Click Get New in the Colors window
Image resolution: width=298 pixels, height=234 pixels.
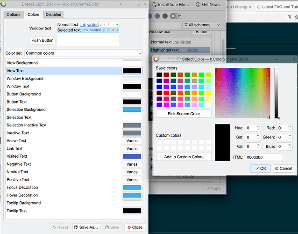point(209,5)
